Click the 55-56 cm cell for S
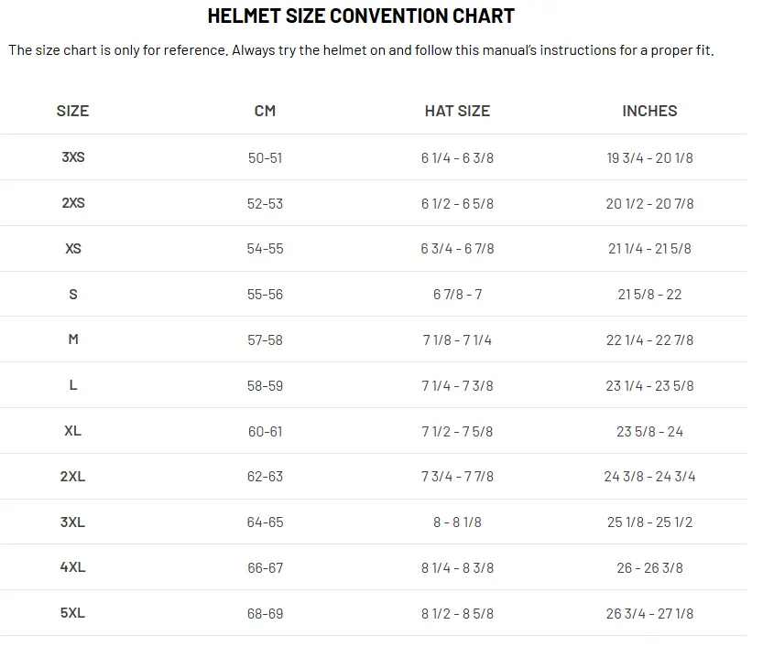 coord(266,295)
